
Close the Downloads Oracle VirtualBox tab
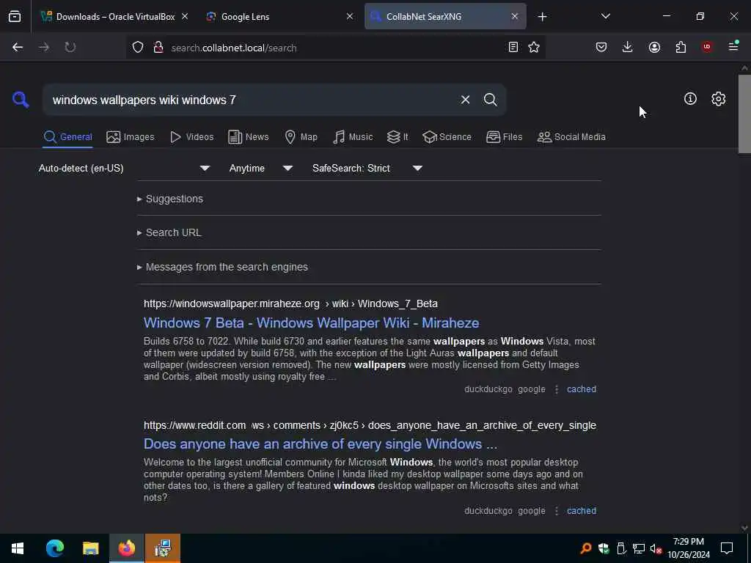point(185,16)
